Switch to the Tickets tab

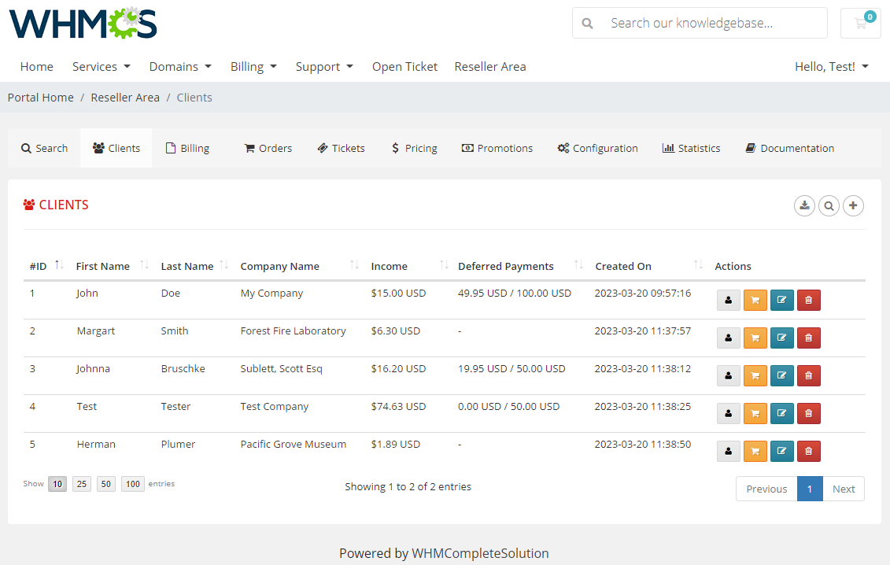(341, 148)
